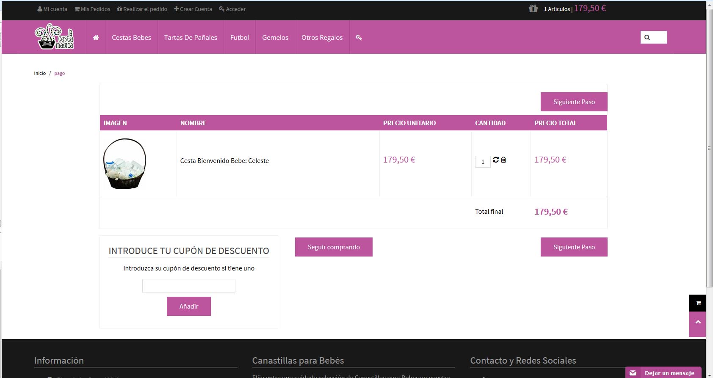Click the pago breadcrumb text
Image resolution: width=713 pixels, height=378 pixels.
pos(60,73)
